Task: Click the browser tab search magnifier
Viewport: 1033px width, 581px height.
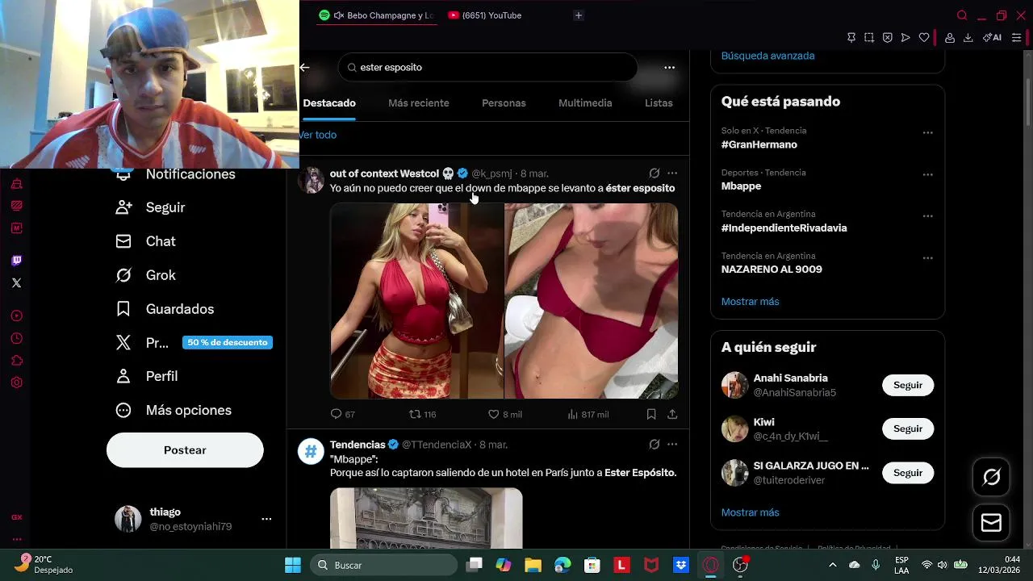Action: point(961,15)
